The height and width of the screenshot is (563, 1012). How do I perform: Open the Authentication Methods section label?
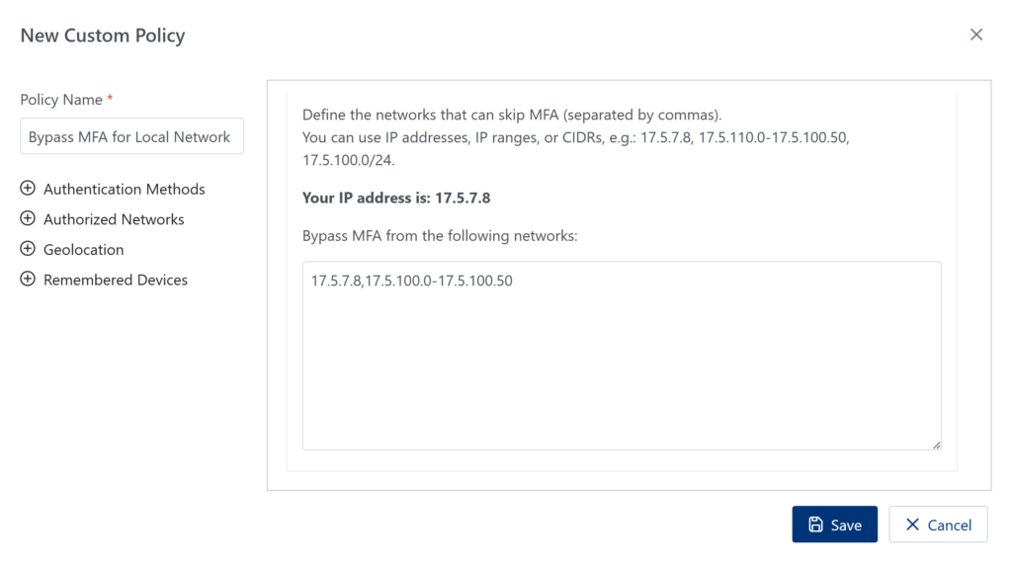125,189
